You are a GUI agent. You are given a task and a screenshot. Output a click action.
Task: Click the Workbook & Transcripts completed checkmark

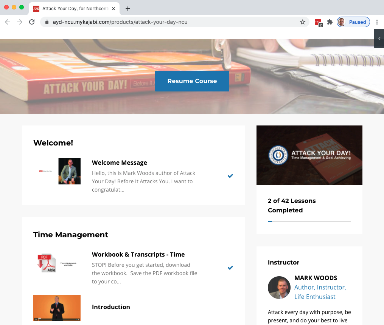pyautogui.click(x=230, y=268)
